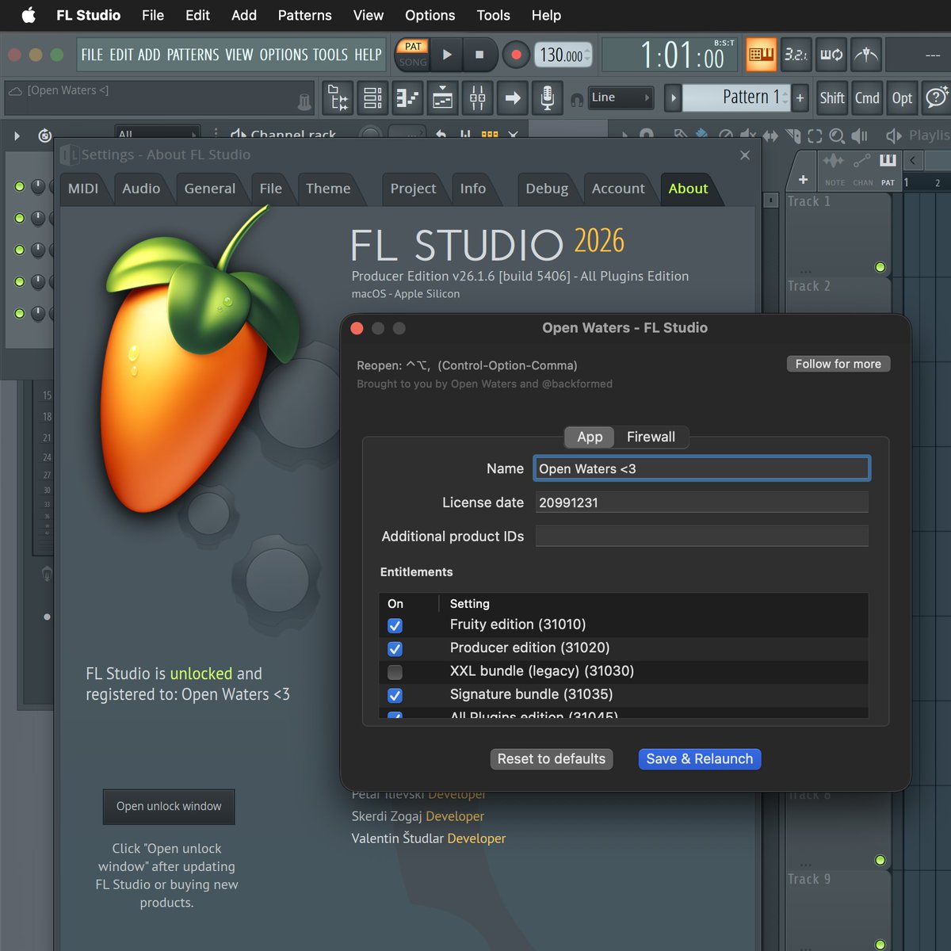Click the Name input field
The height and width of the screenshot is (951, 951).
702,468
